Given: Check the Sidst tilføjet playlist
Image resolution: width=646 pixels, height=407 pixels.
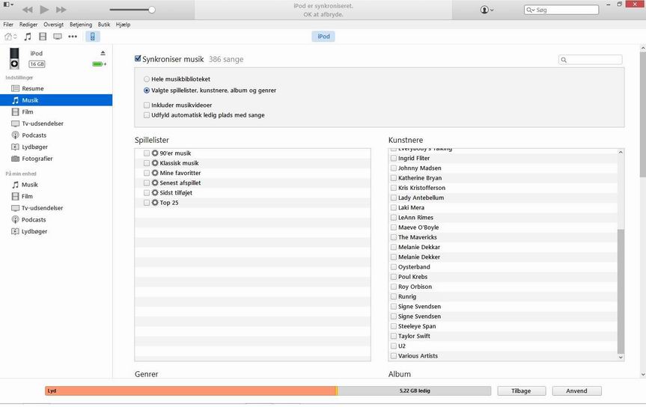Looking at the screenshot, I should coord(147,193).
